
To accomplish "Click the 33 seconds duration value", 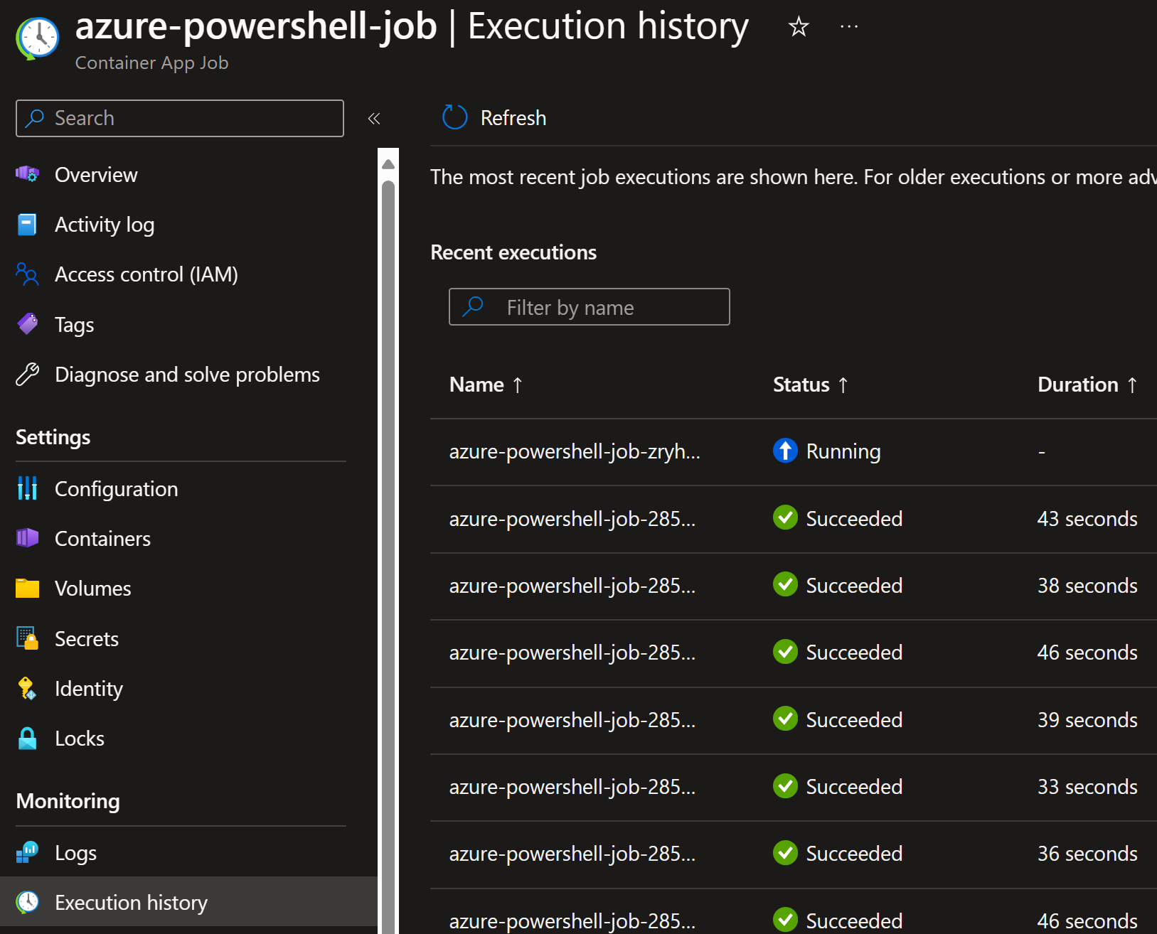I will (1087, 787).
